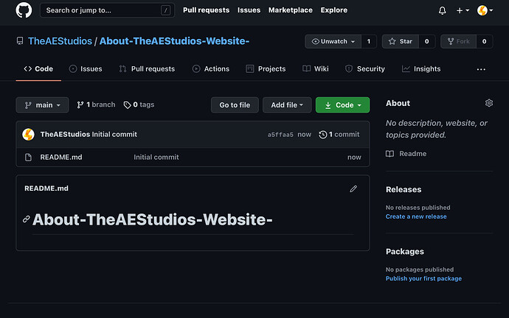Open the Packages heading
The image size is (509, 318).
coord(405,252)
